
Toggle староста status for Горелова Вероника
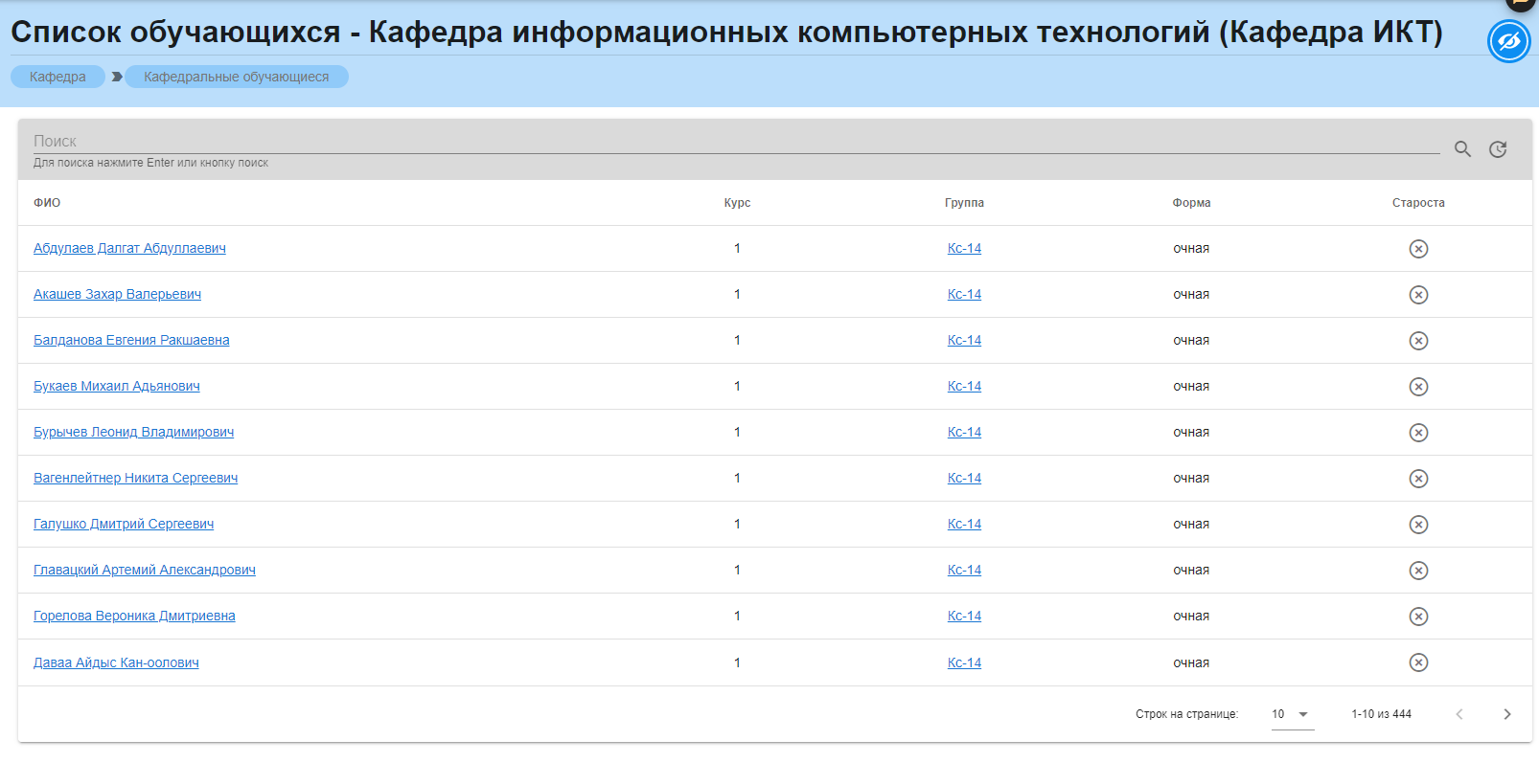(1418, 617)
